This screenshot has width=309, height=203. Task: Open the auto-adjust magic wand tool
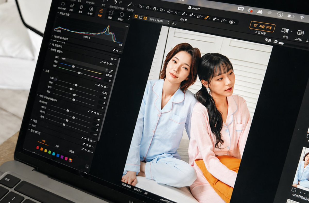(x=130, y=4)
